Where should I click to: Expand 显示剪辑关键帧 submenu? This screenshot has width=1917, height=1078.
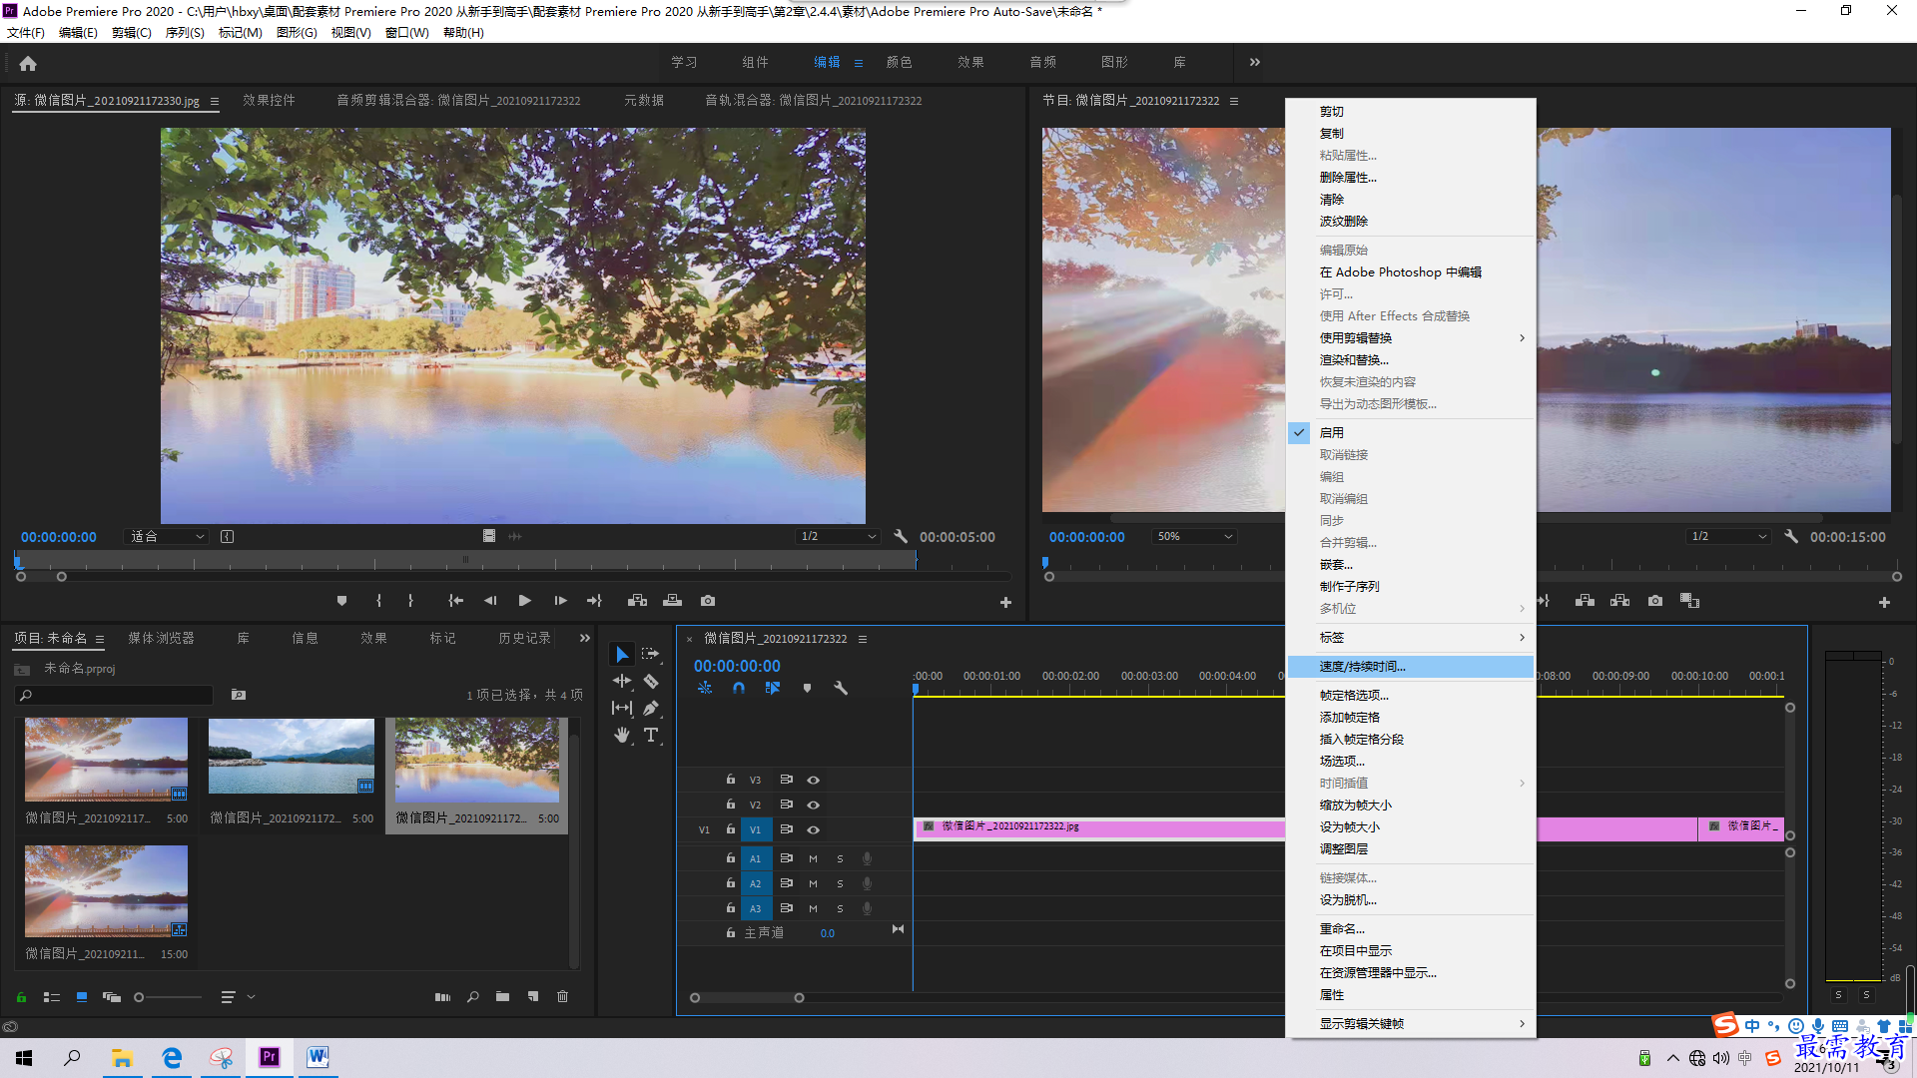1410,1023
